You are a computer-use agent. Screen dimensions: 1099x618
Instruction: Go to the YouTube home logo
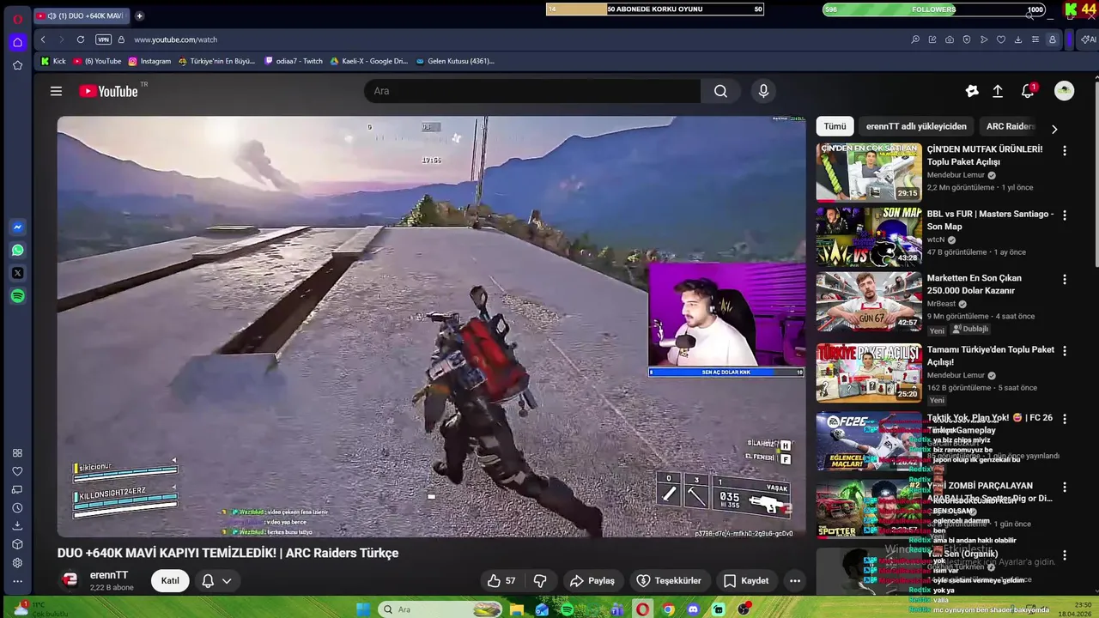[108, 91]
